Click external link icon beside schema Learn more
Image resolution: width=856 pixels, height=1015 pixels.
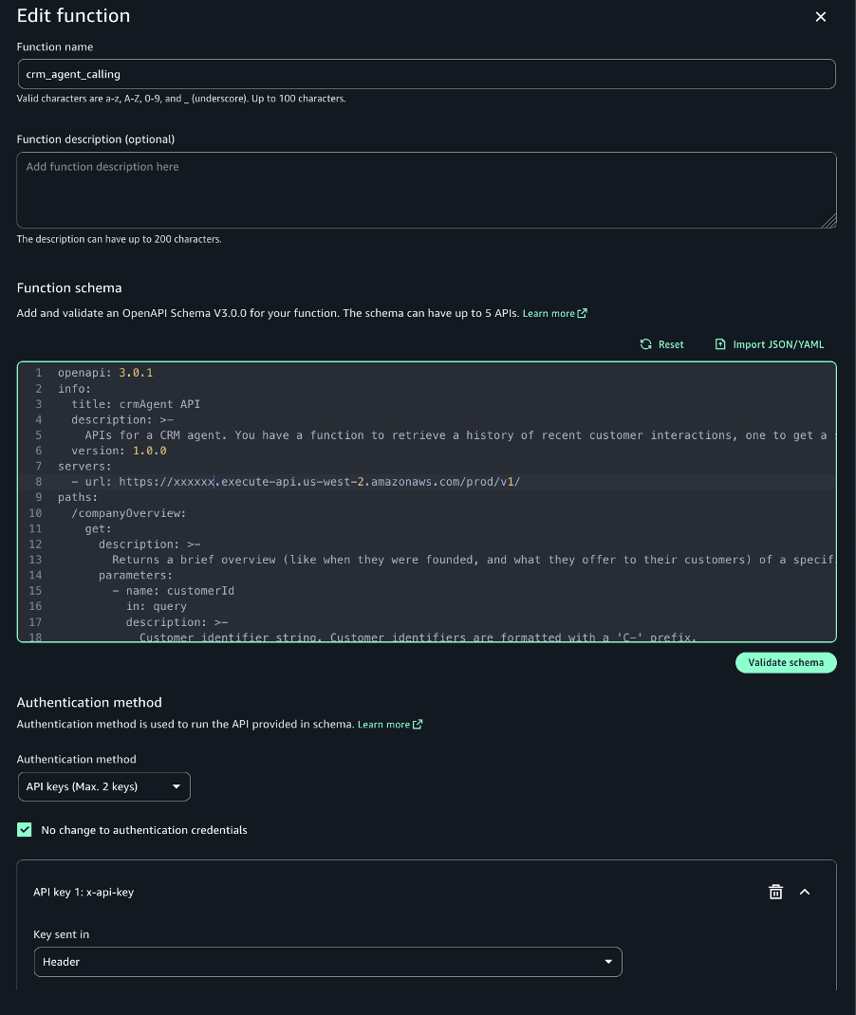point(583,314)
